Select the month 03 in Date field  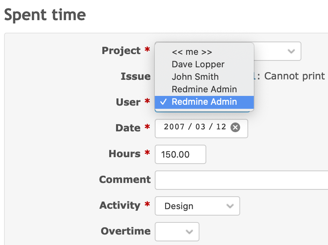(x=200, y=127)
